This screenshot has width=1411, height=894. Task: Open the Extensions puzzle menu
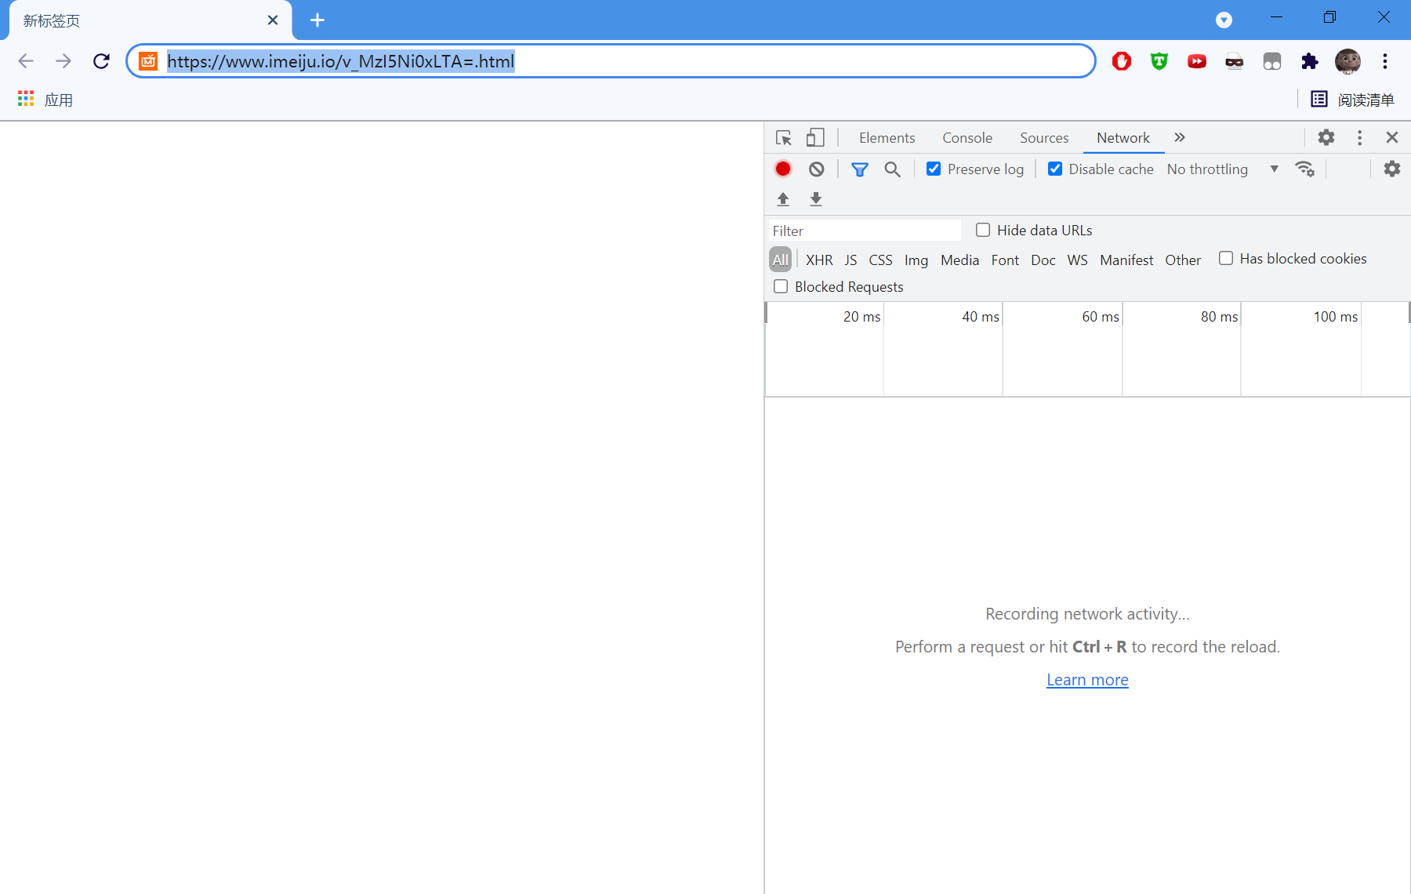tap(1310, 61)
